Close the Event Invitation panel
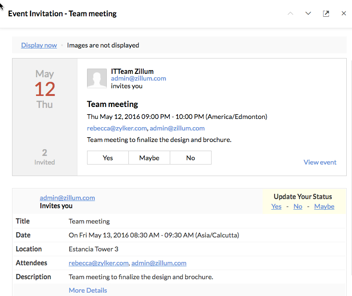Screen dimensions: 352x296 344,13
